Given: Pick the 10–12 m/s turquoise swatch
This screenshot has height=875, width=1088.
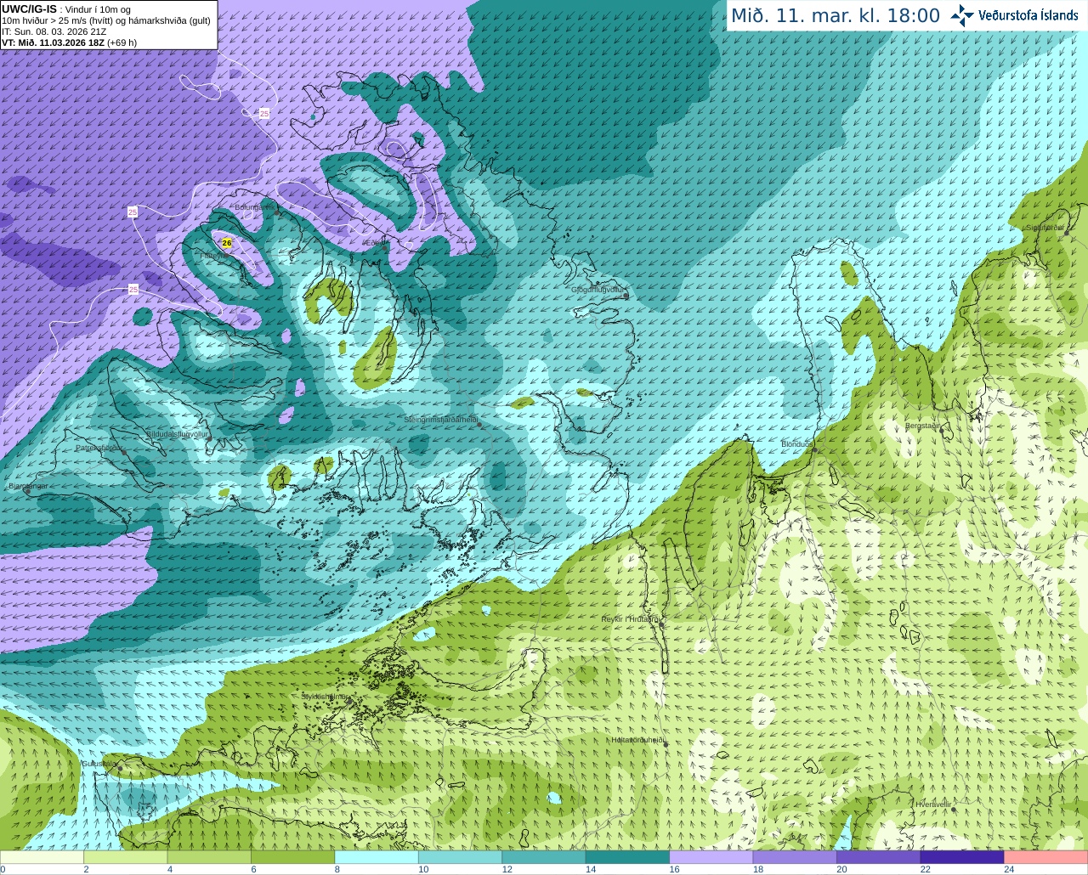Looking at the screenshot, I should [460, 857].
